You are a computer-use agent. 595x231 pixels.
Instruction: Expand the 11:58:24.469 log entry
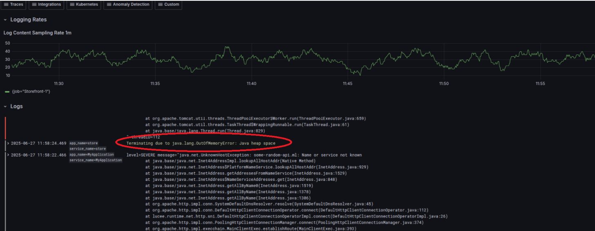pos(8,143)
